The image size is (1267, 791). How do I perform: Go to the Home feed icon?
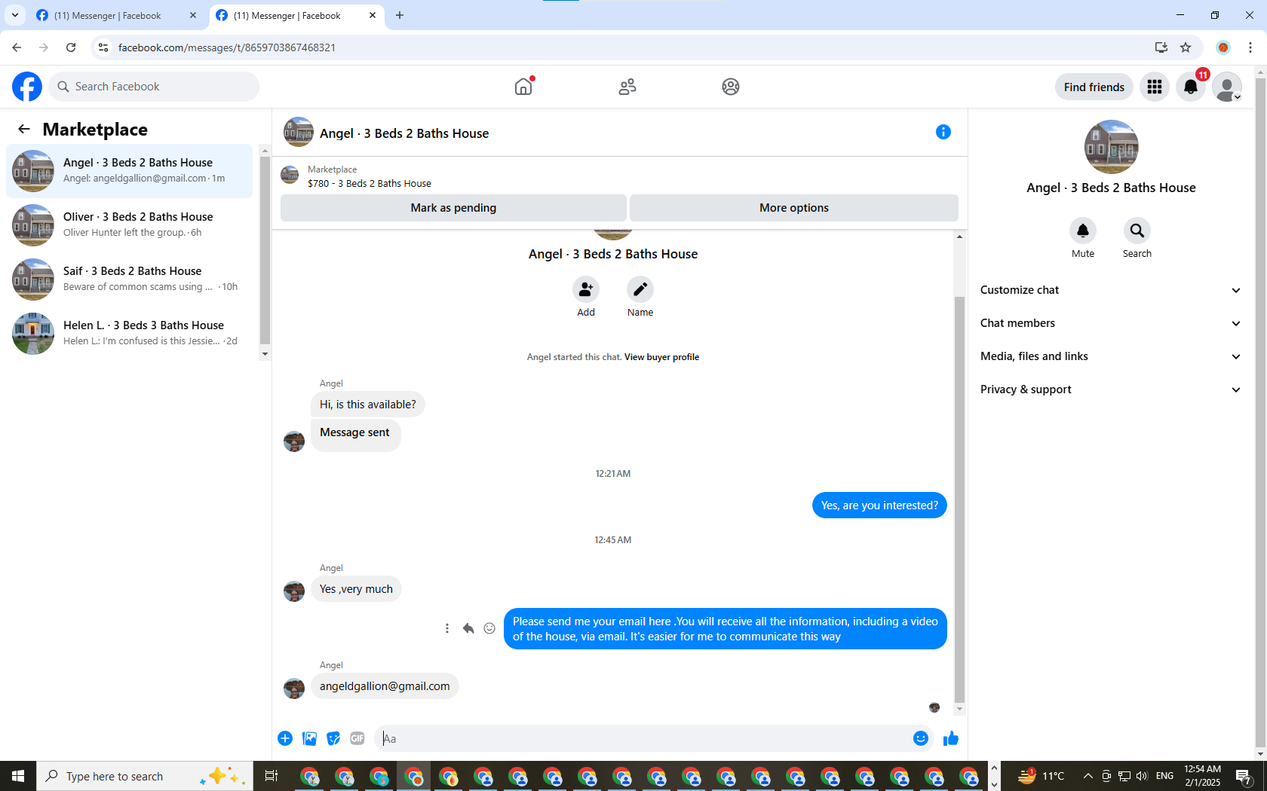coord(523,87)
